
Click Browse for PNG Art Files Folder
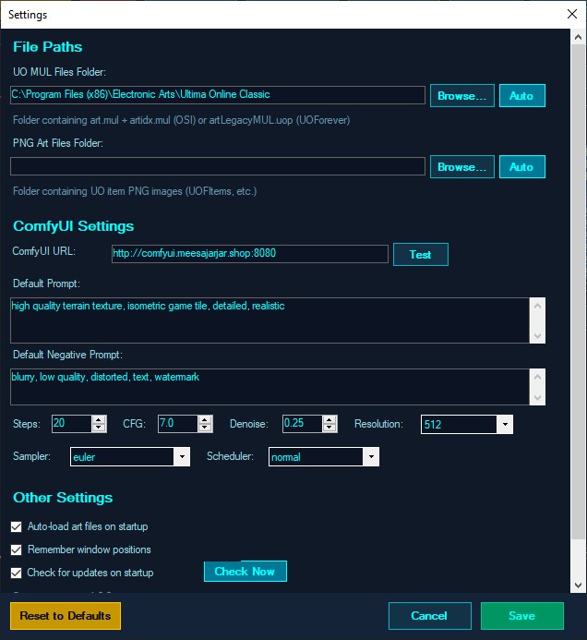[x=462, y=167]
